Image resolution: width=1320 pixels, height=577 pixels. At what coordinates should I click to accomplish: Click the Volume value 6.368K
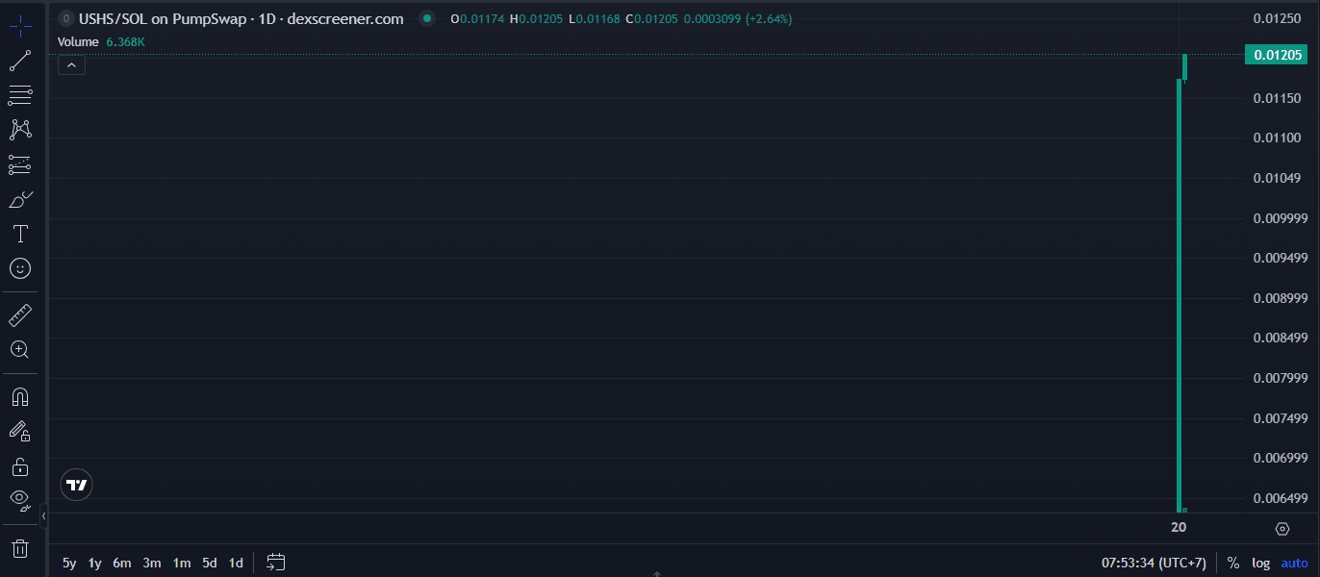click(126, 42)
